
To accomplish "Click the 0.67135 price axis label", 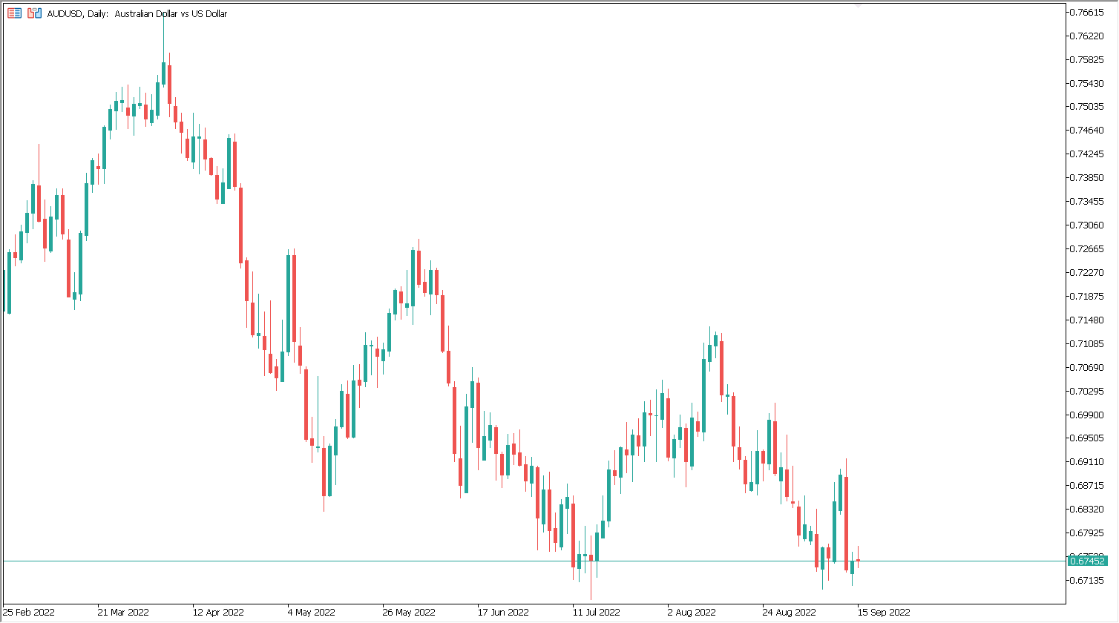I will (1088, 581).
